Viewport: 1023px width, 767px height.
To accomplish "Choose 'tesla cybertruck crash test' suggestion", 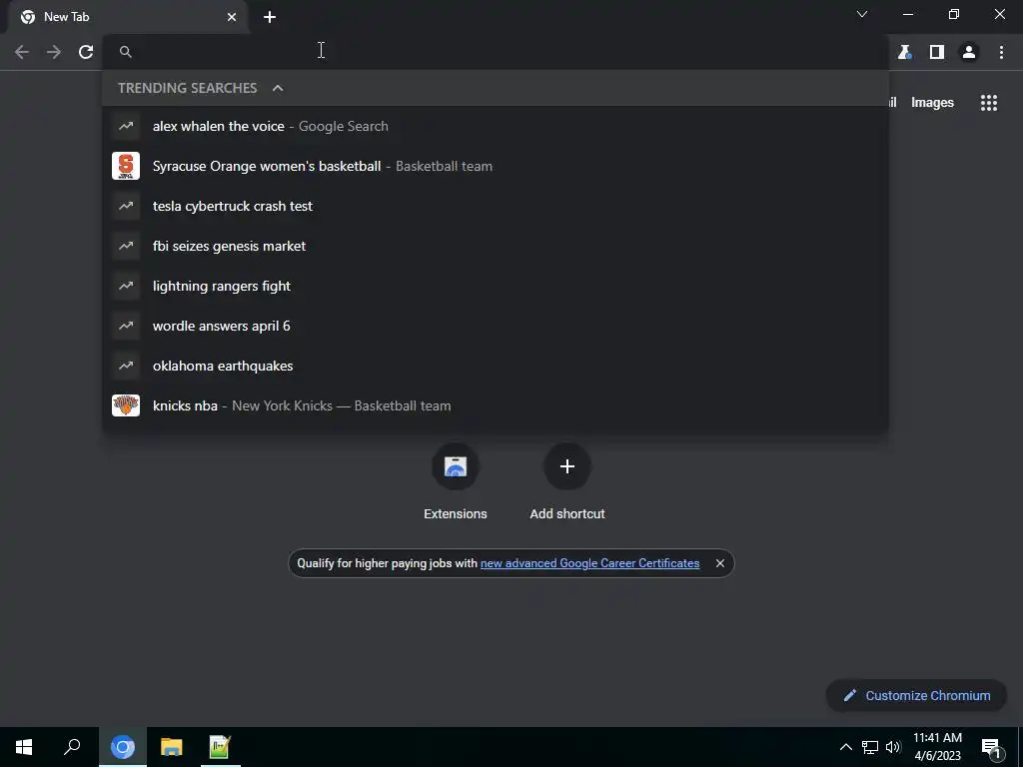I will click(x=496, y=206).
